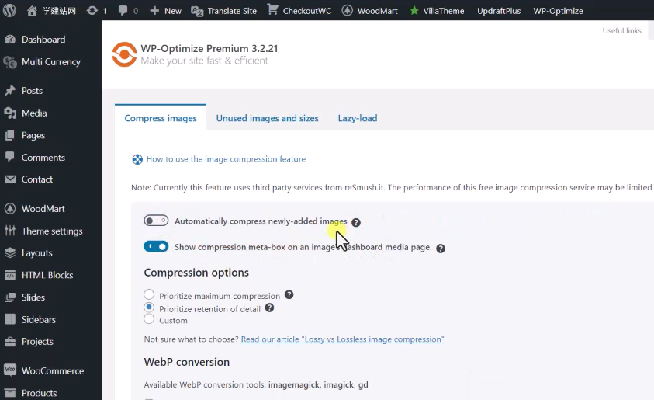This screenshot has width=654, height=400.
Task: Click the Layouts stack icon
Action: point(10,253)
